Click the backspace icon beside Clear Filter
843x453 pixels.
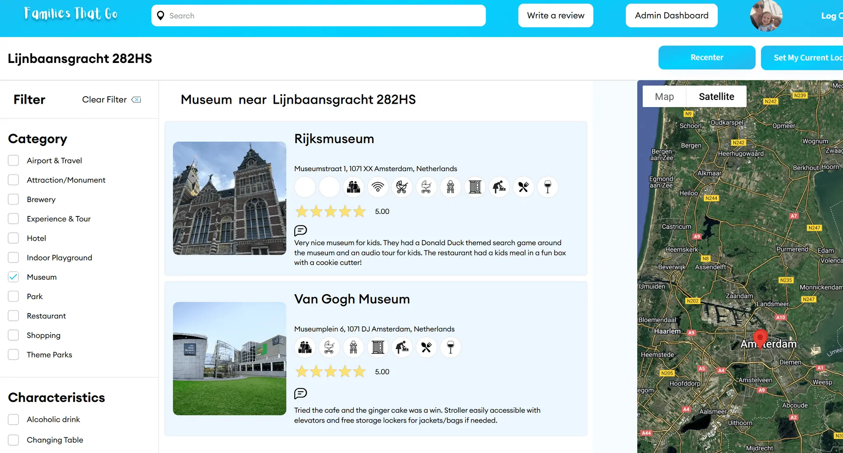pos(136,100)
